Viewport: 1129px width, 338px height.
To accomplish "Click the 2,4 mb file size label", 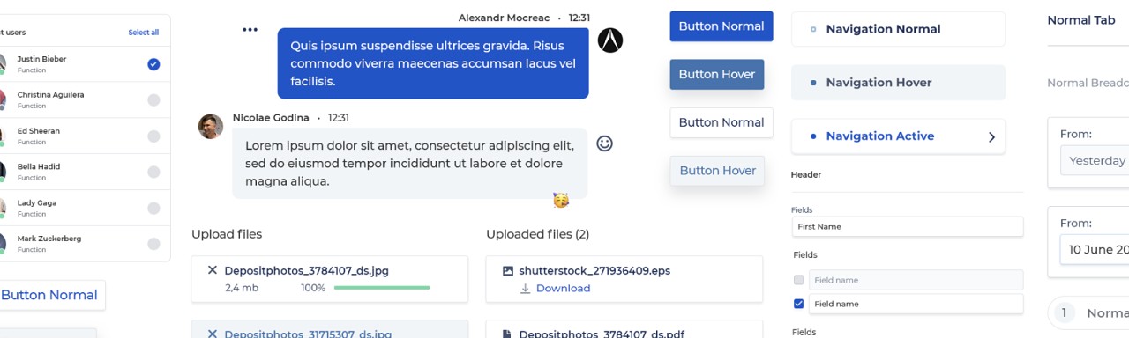I will (x=242, y=288).
